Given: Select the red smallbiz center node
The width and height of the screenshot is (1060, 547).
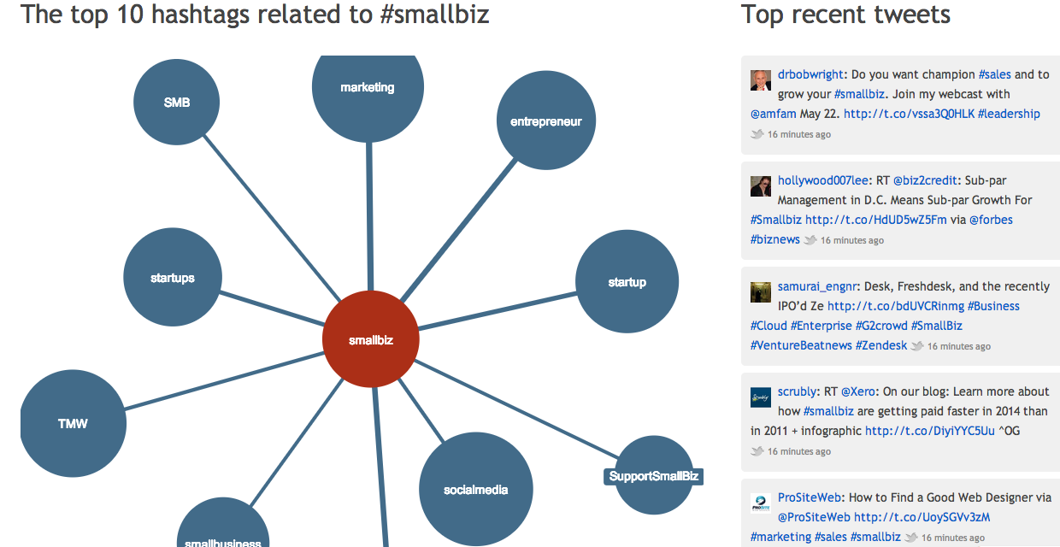Looking at the screenshot, I should point(371,339).
